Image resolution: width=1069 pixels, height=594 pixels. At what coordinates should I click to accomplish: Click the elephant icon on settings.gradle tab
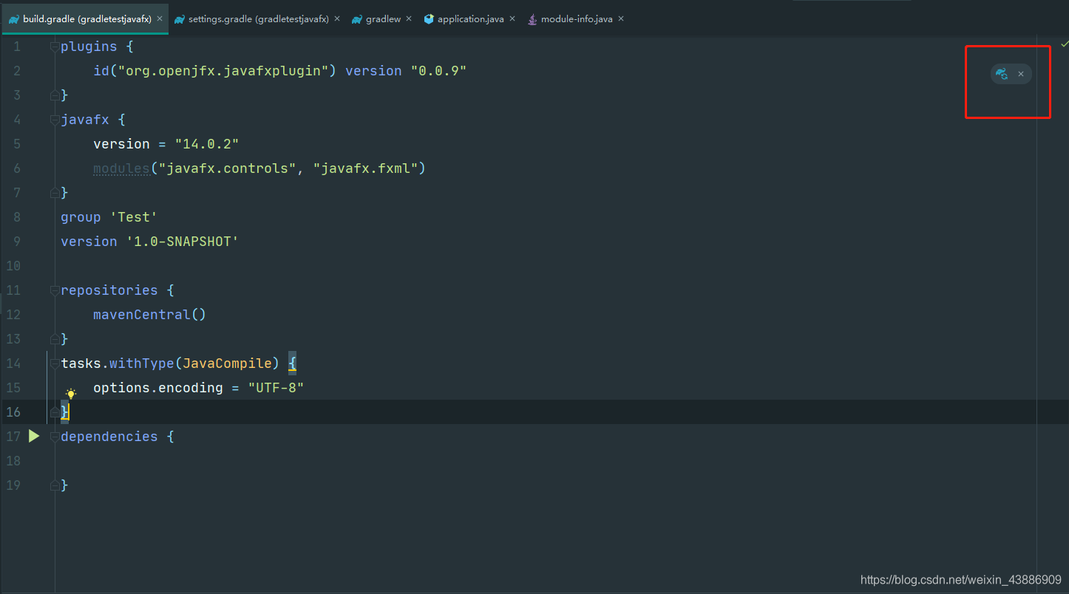point(180,19)
